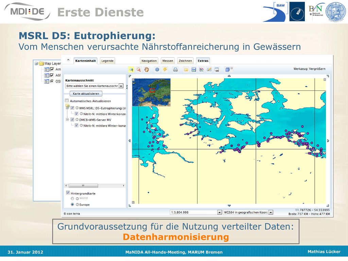Pan map southwest with corner arrow

[130, 206]
